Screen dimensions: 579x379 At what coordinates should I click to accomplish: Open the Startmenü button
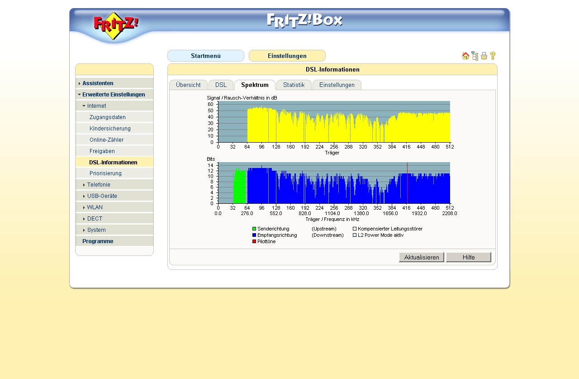[x=205, y=56]
